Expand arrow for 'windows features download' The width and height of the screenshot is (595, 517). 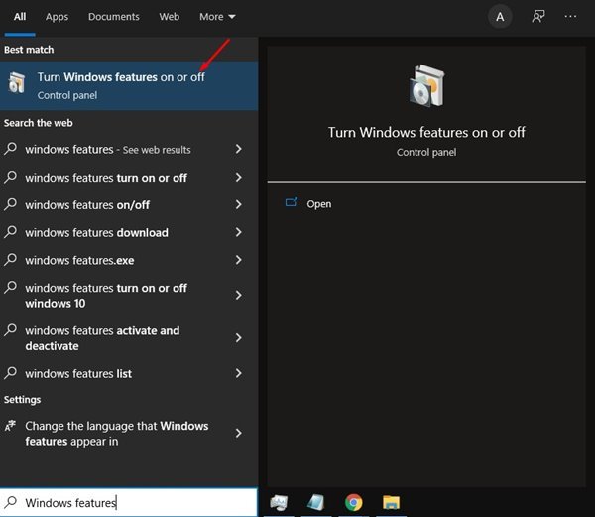tap(238, 232)
